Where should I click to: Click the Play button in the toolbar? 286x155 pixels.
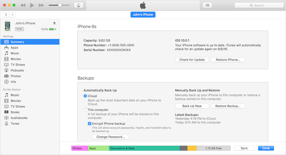(x=32, y=5)
